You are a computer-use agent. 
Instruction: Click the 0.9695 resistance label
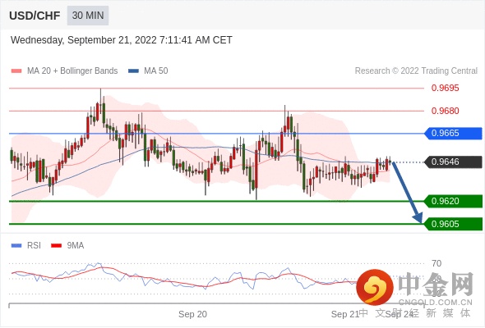click(x=445, y=88)
